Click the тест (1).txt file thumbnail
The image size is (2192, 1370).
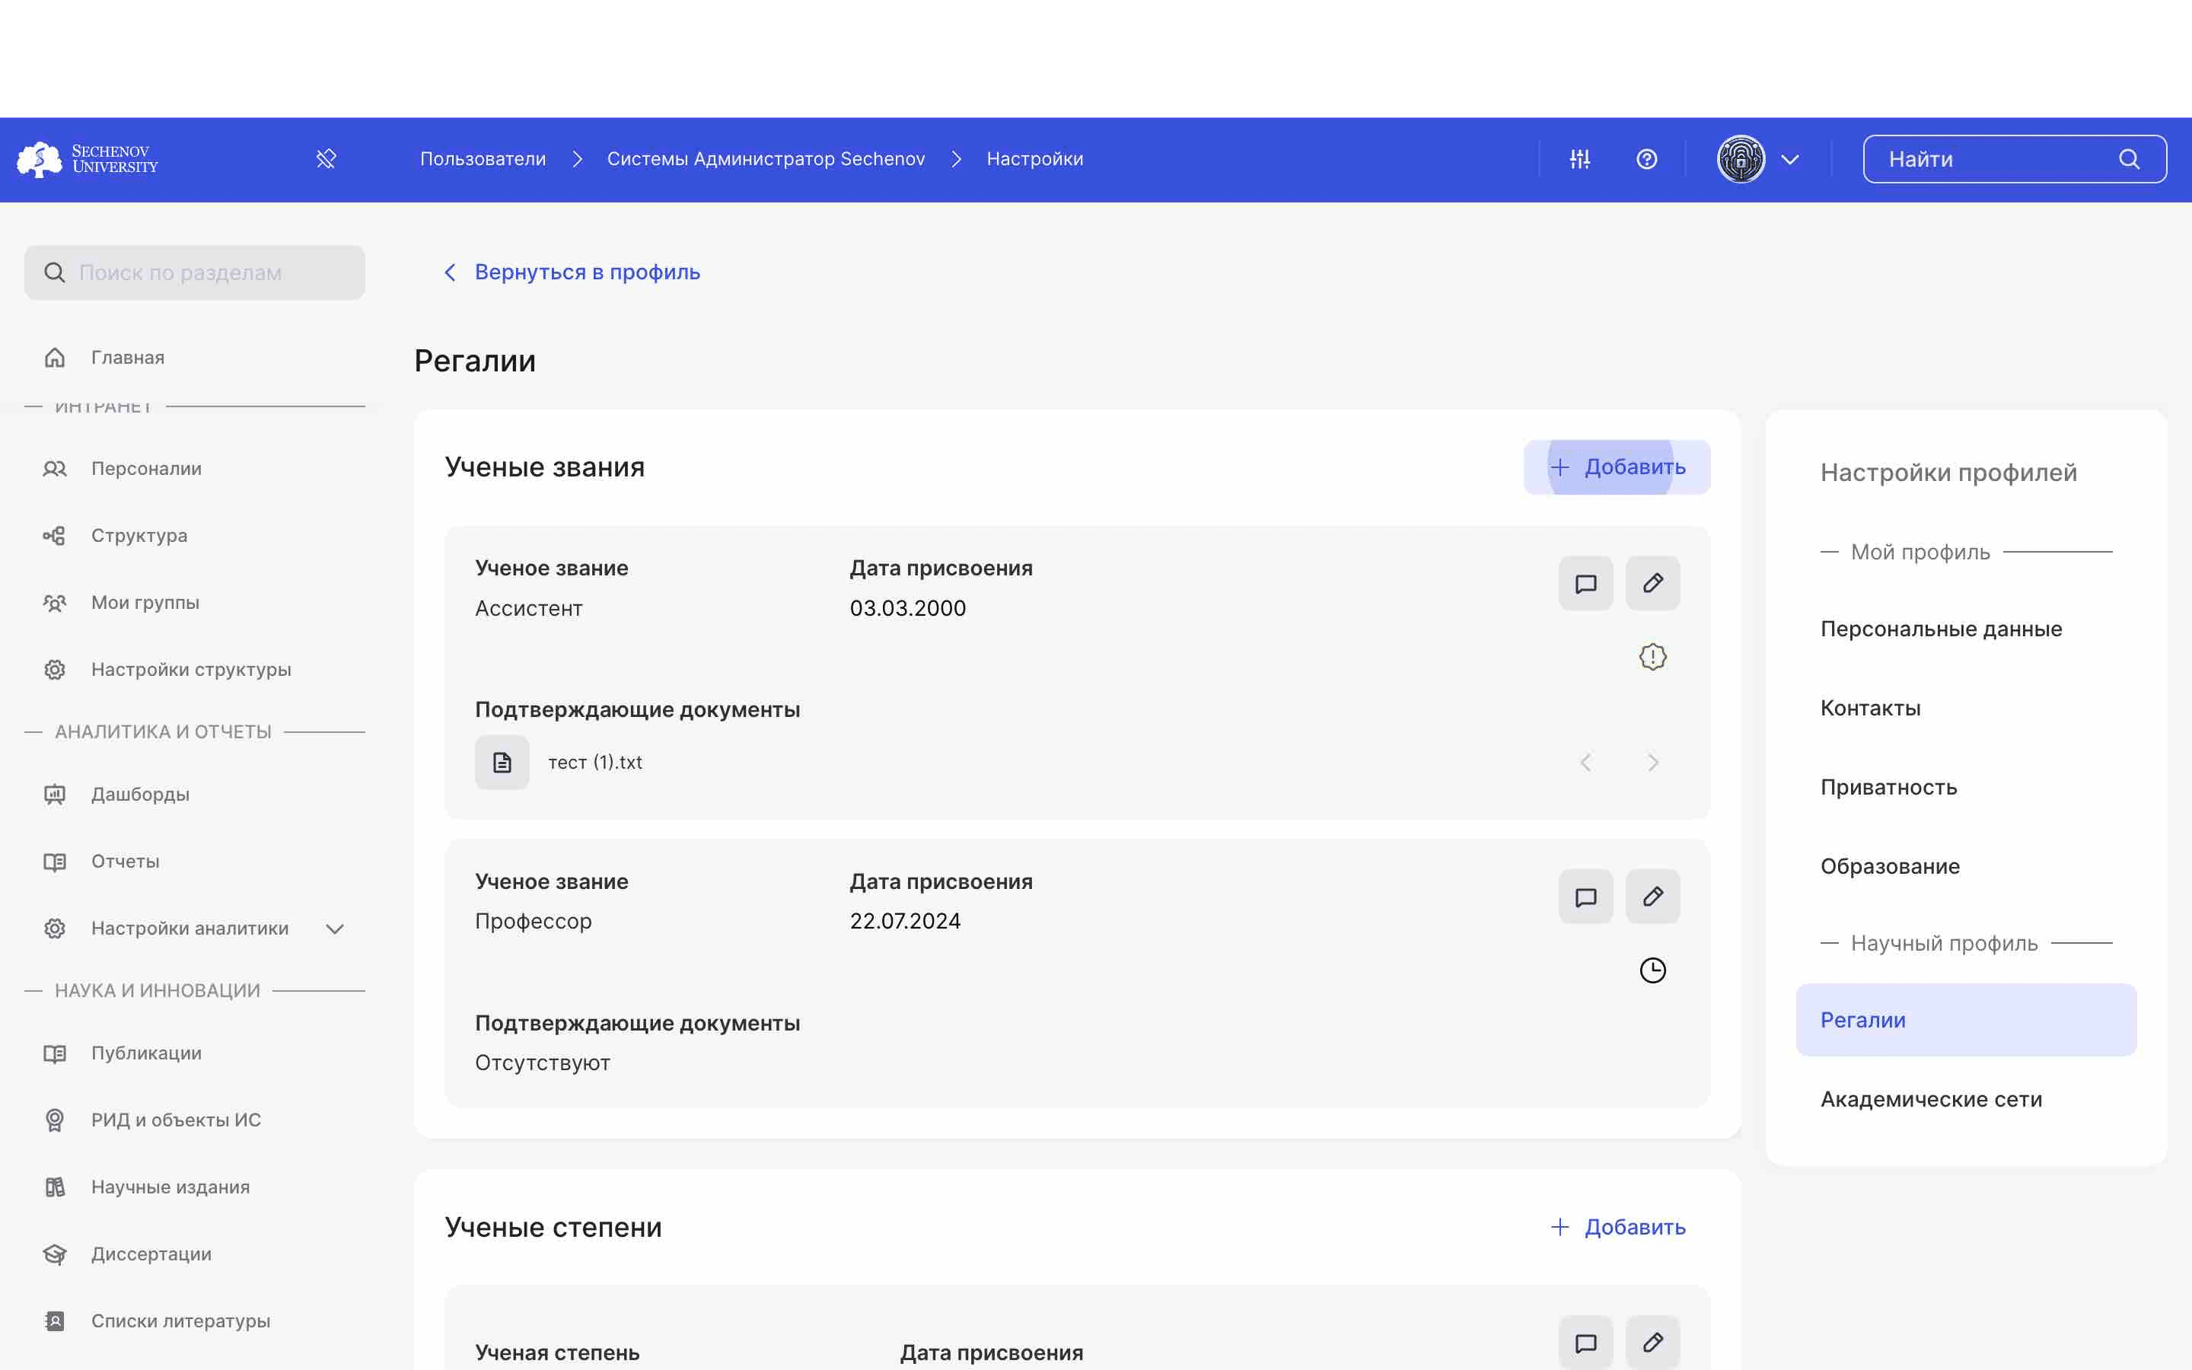click(x=502, y=763)
